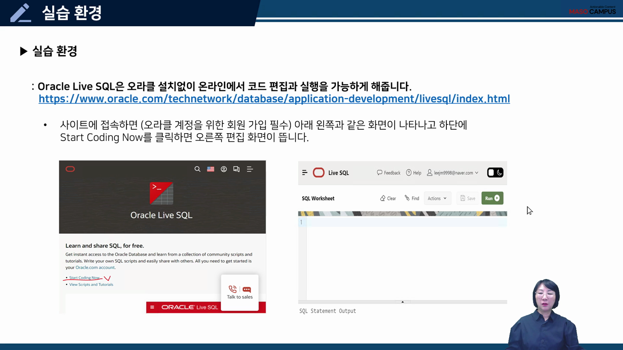Open the Oracle livesql index.html URL link
This screenshot has height=350, width=623.
coord(274,99)
